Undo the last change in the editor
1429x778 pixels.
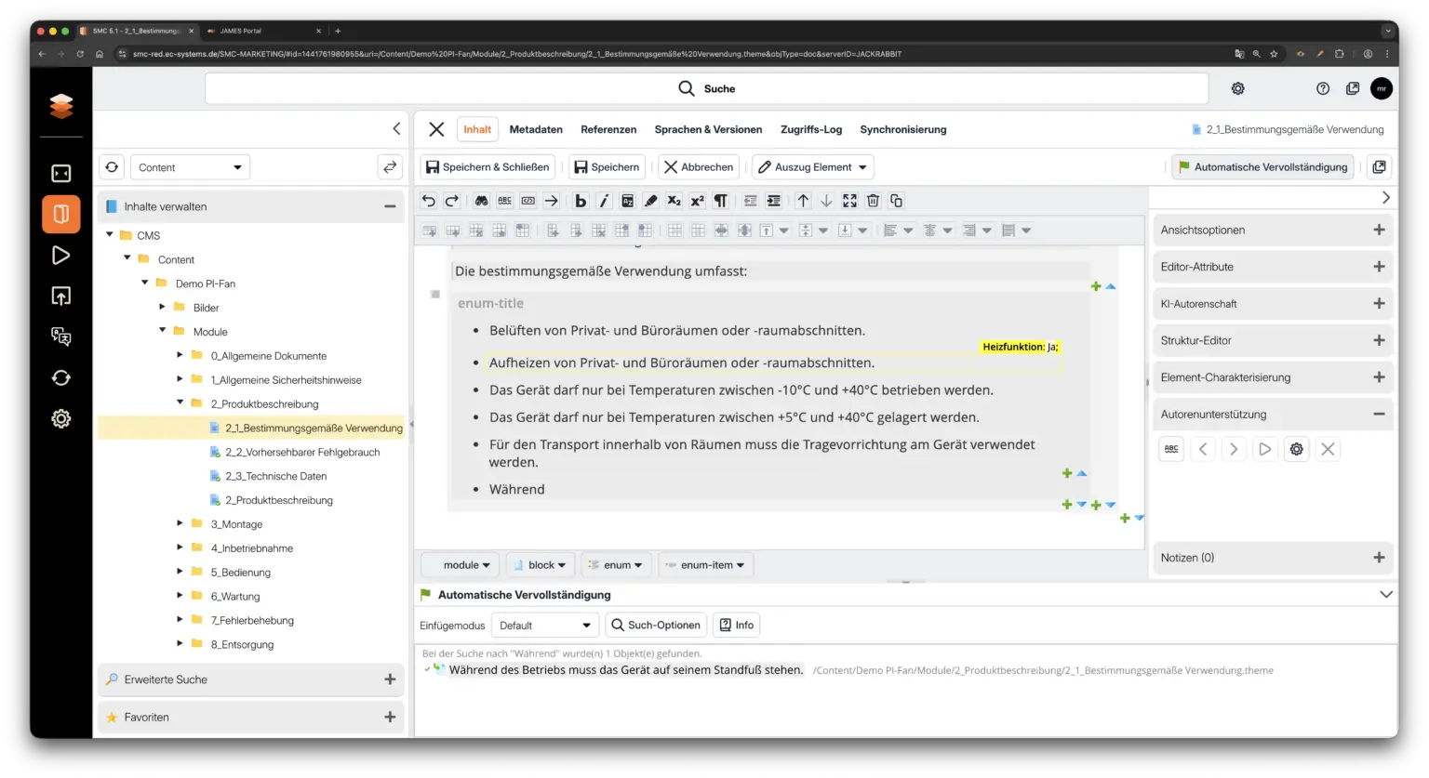(x=427, y=200)
